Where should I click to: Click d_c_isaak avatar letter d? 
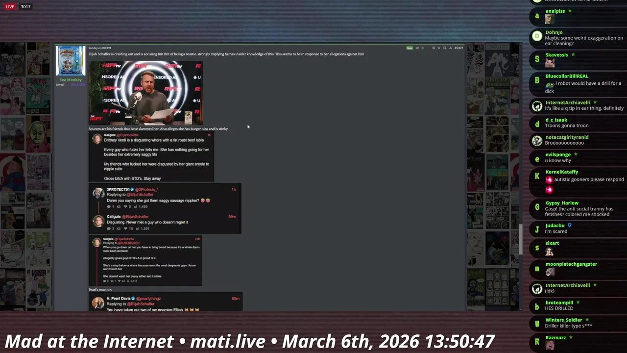pos(537,124)
